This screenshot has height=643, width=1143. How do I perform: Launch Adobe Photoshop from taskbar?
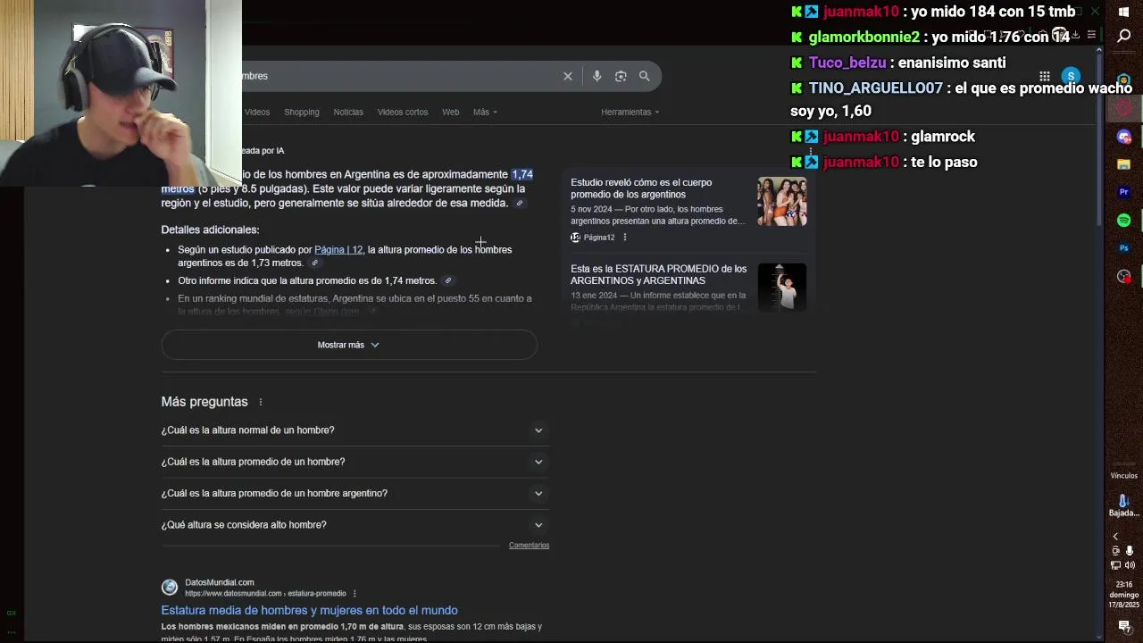[1124, 247]
